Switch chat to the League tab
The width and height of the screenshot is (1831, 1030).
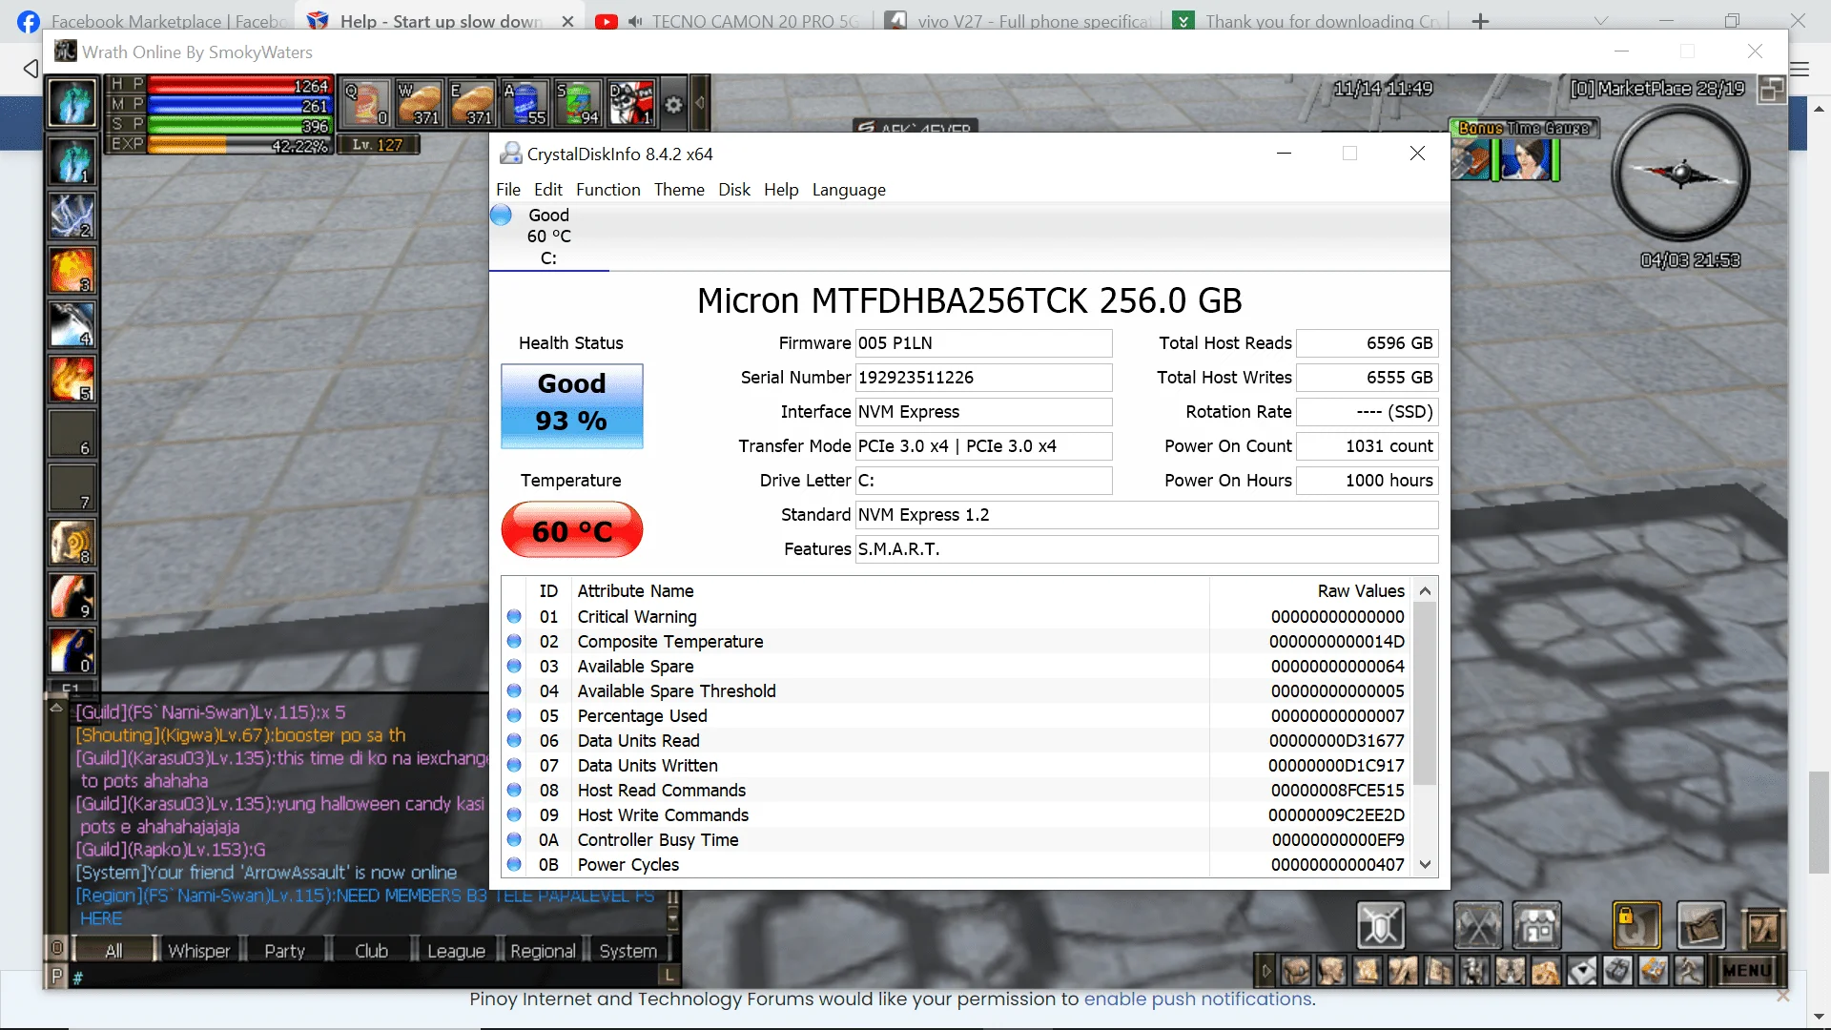tap(456, 951)
